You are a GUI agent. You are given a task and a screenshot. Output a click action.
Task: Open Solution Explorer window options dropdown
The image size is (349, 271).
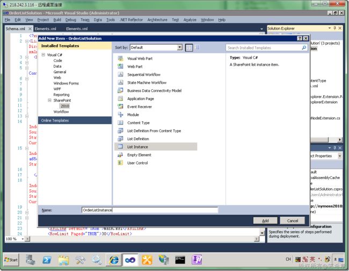click(x=330, y=28)
